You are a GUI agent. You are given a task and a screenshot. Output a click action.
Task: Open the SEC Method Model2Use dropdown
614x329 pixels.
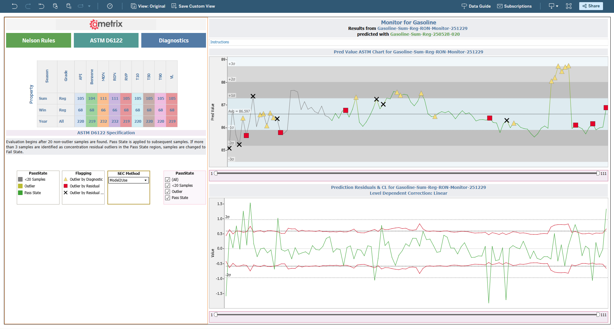[128, 180]
